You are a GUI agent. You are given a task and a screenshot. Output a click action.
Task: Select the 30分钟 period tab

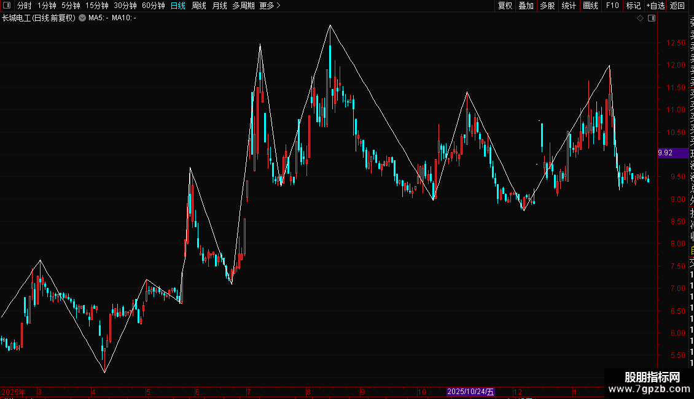pyautogui.click(x=125, y=6)
